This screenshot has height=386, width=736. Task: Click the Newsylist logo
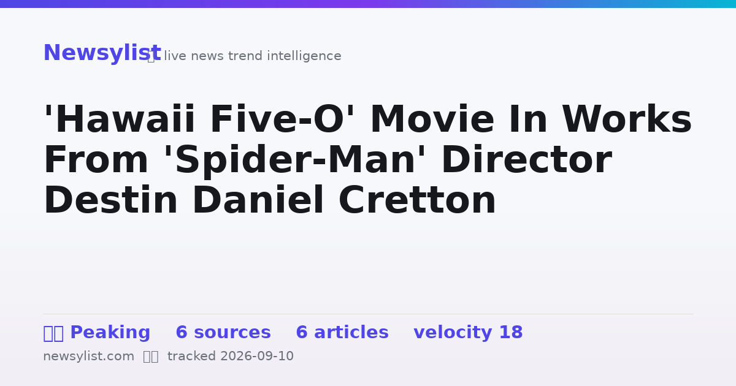click(102, 53)
